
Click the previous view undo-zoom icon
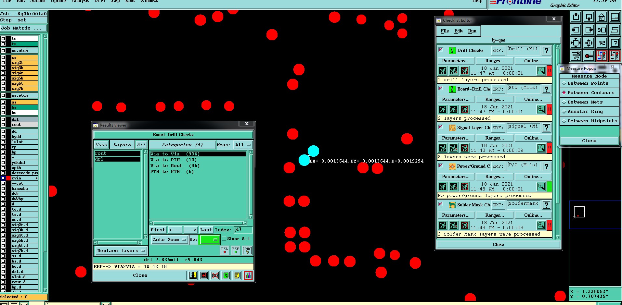tap(602, 30)
